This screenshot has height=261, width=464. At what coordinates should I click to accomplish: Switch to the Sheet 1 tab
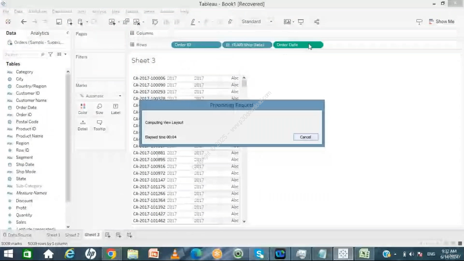(x=53, y=235)
